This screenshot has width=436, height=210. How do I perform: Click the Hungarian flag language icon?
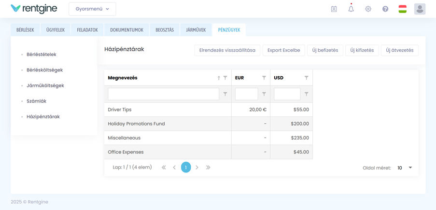click(x=402, y=9)
